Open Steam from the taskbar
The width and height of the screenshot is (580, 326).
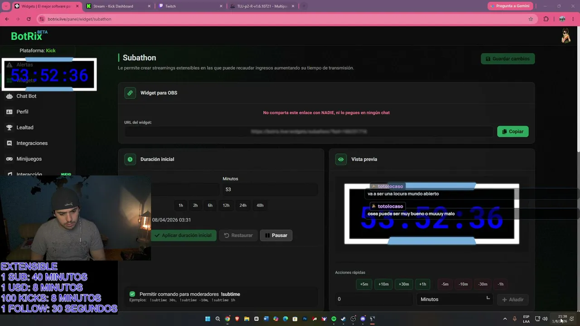tap(343, 319)
